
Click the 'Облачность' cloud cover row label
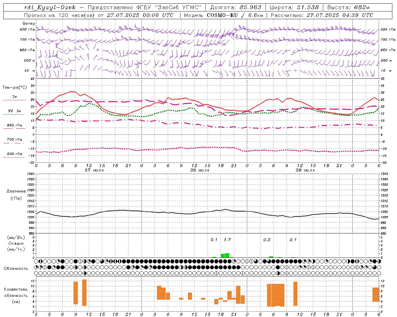click(x=16, y=268)
